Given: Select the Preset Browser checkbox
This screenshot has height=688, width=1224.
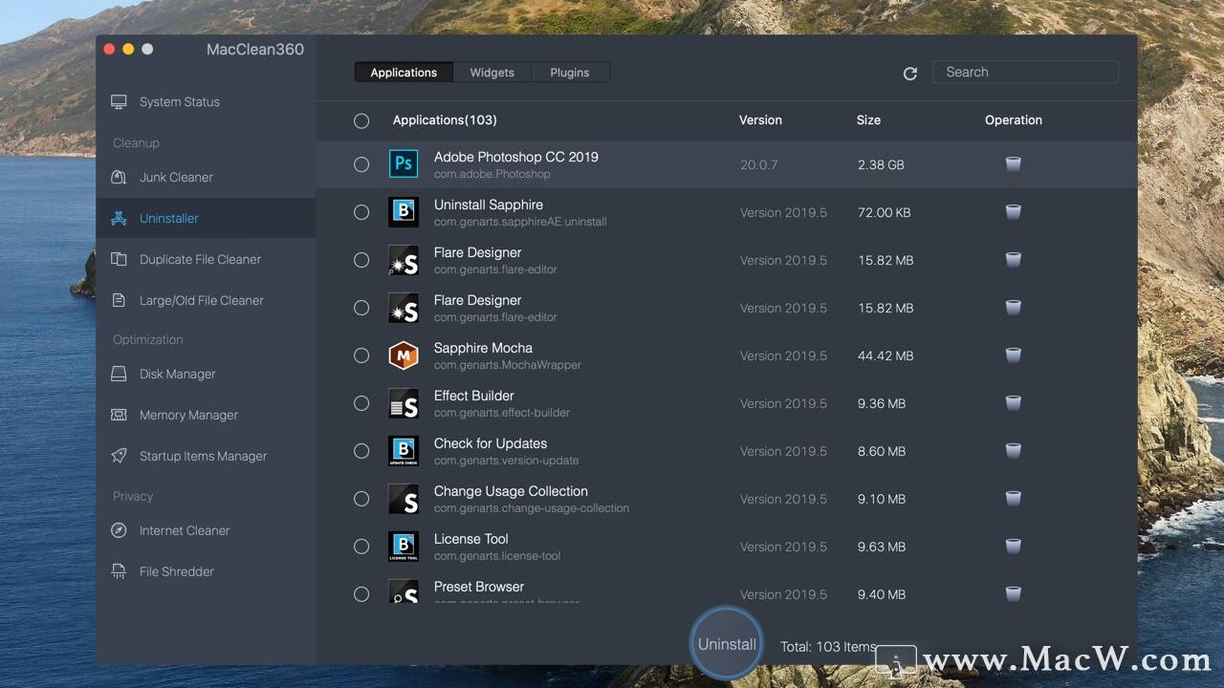Looking at the screenshot, I should click(361, 593).
